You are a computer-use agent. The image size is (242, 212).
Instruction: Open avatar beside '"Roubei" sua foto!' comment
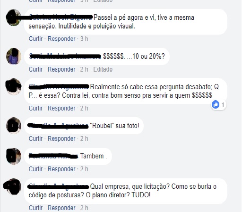pos(14,126)
